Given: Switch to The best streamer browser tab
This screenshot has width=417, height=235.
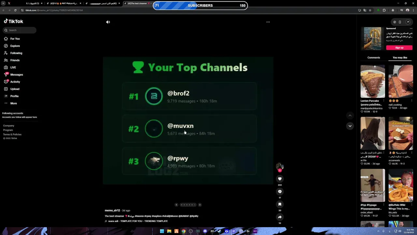Looking at the screenshot, I should [139, 3].
